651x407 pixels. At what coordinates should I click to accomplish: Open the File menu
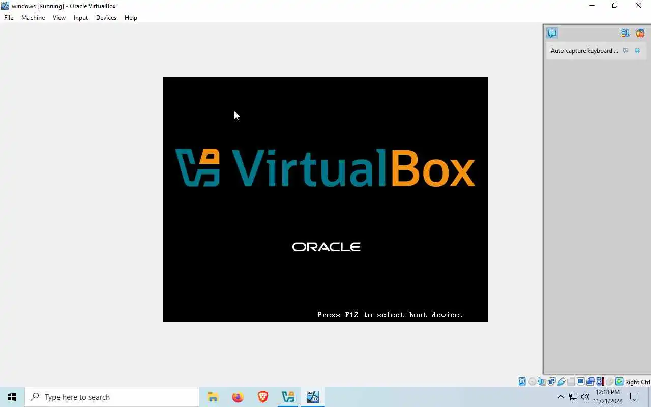[x=9, y=17]
